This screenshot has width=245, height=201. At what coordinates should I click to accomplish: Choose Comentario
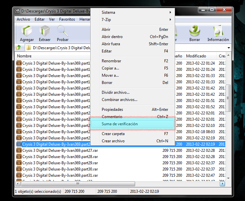point(132,116)
